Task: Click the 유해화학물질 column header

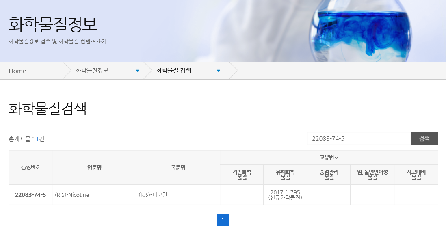Action: coord(285,175)
